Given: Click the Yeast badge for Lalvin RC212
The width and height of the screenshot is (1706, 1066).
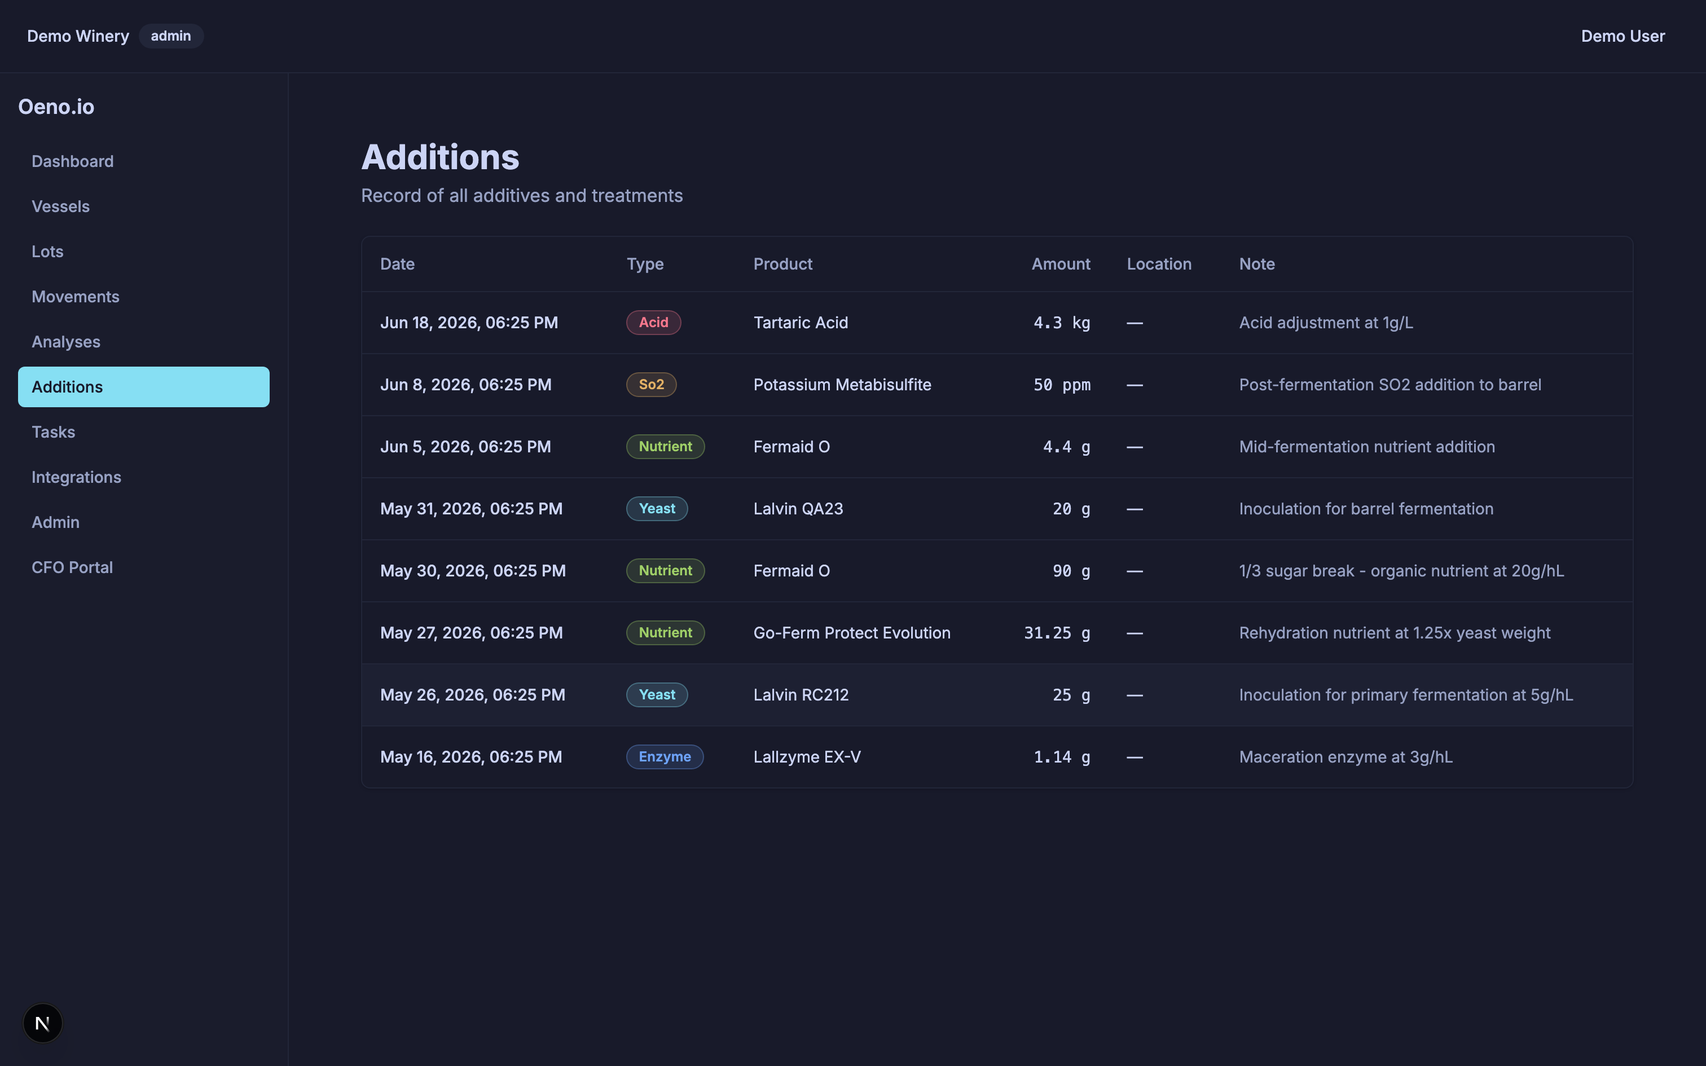Looking at the screenshot, I should coord(656,694).
